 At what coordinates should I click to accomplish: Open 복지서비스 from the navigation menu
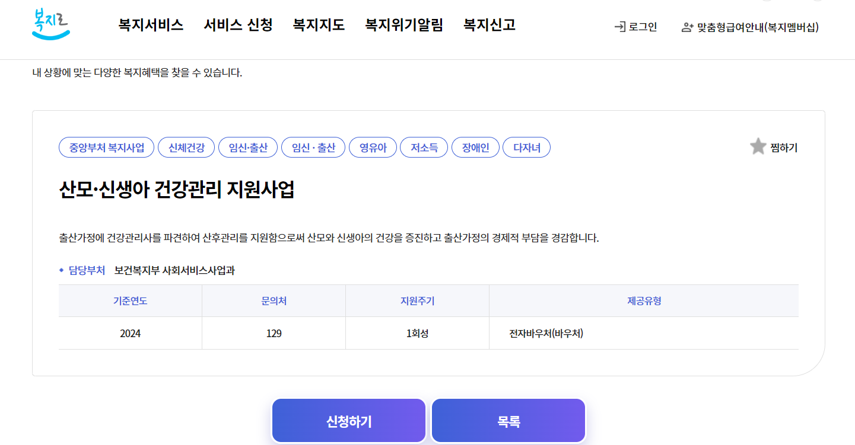pyautogui.click(x=151, y=26)
